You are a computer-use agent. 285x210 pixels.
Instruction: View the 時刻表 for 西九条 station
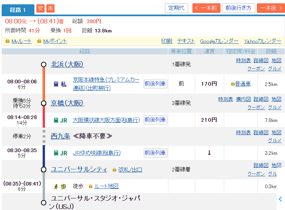click(x=243, y=133)
